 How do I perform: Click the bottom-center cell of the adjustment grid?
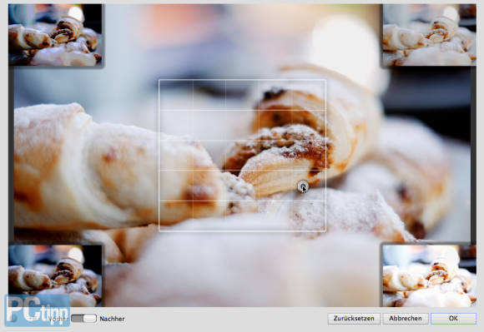242,216
